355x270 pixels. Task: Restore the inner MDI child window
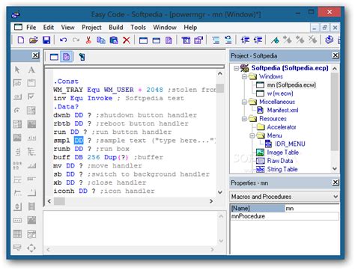tap(324, 28)
